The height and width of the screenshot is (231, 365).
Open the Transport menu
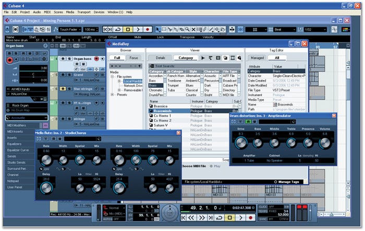(84, 12)
